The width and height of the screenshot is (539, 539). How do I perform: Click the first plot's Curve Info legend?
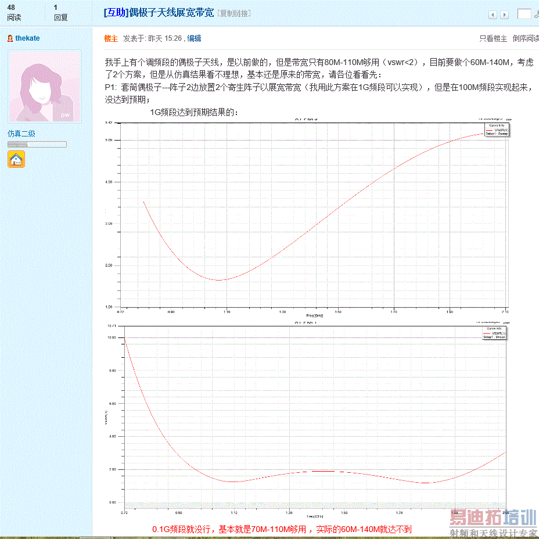tap(497, 130)
